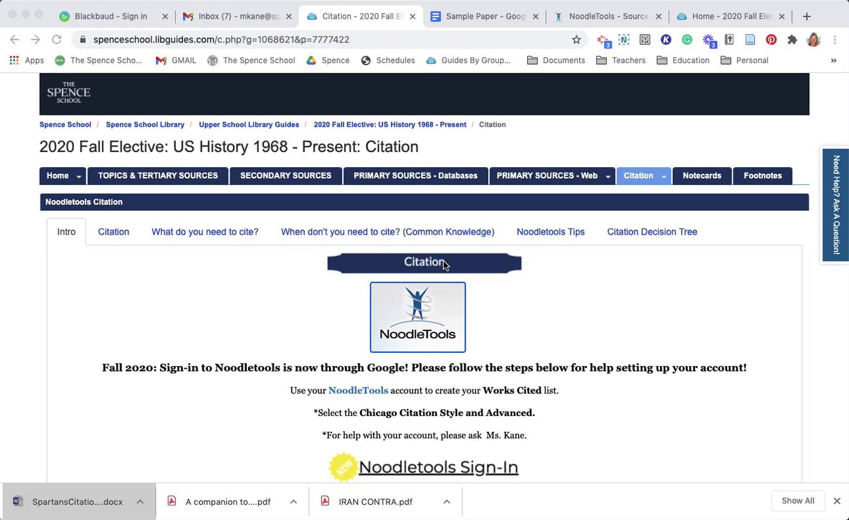Image resolution: width=849 pixels, height=520 pixels.
Task: Select the Intro tab
Action: (x=66, y=231)
